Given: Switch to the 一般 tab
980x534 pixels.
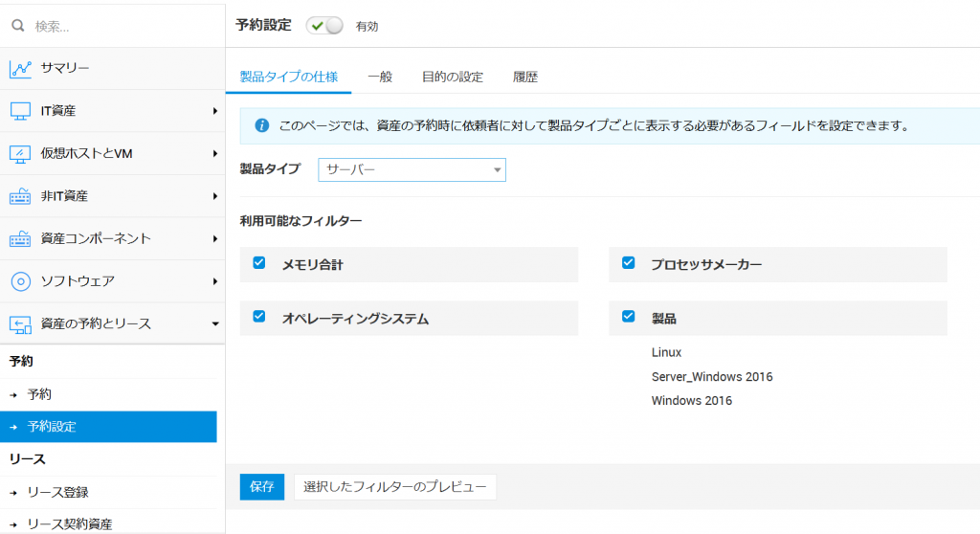Looking at the screenshot, I should point(380,77).
